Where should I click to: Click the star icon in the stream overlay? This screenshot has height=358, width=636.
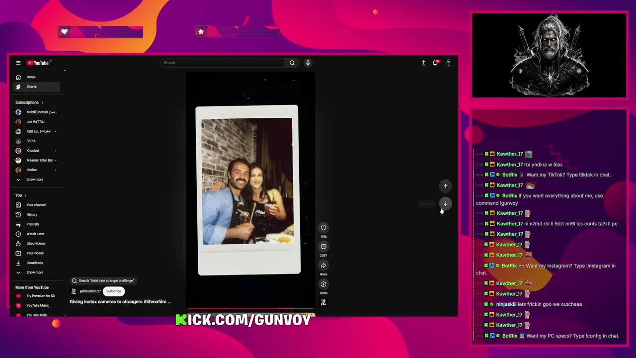pyautogui.click(x=201, y=32)
